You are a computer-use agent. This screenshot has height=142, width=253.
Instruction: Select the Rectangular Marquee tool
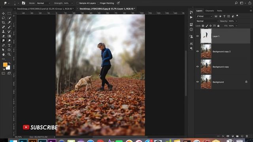(x=9, y=13)
